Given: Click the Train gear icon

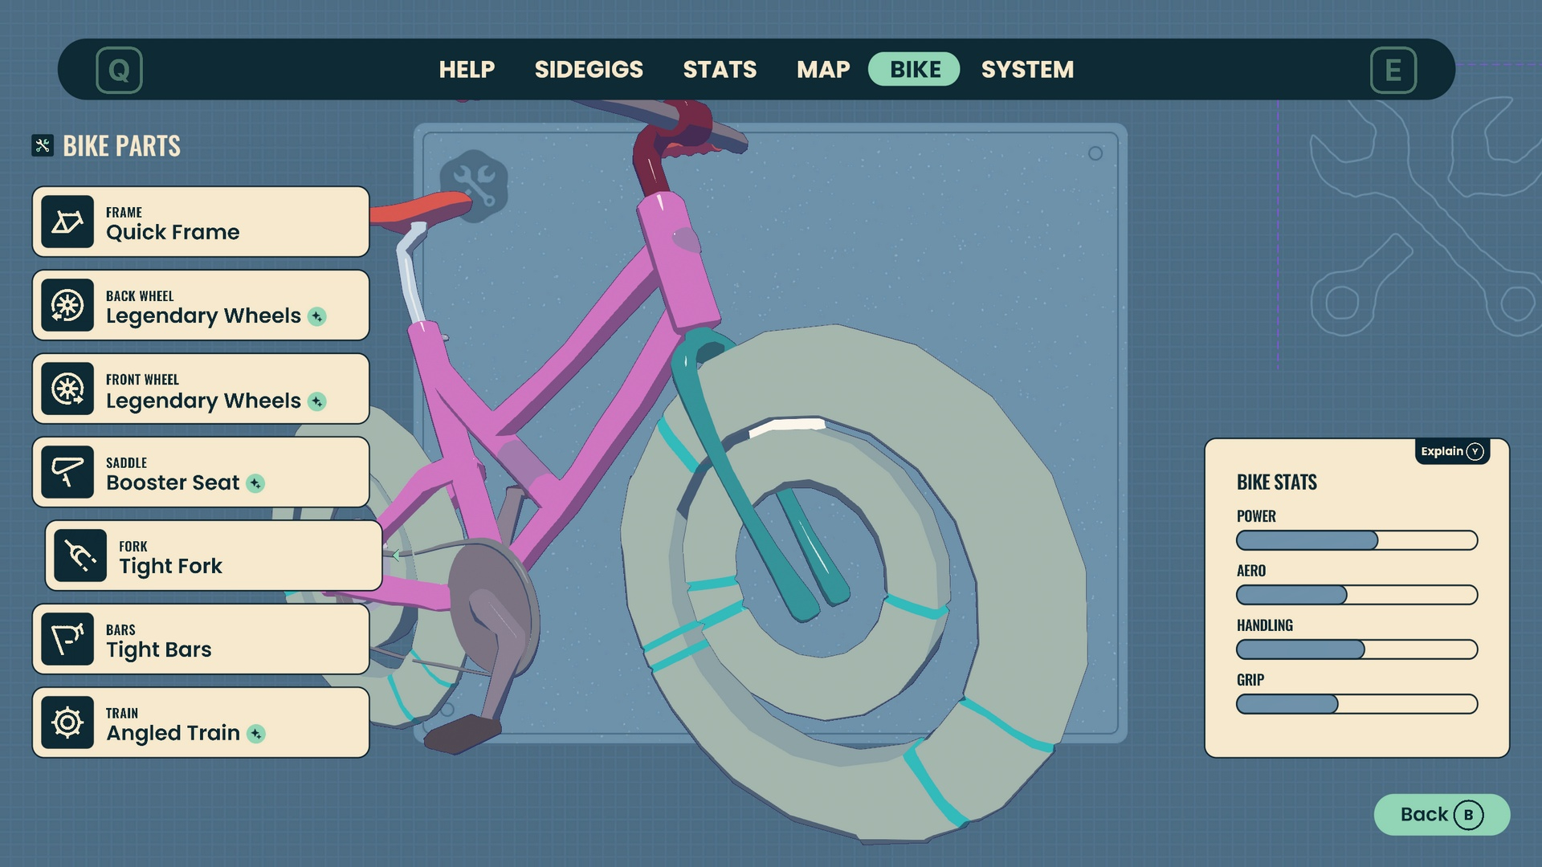Looking at the screenshot, I should pos(67,722).
